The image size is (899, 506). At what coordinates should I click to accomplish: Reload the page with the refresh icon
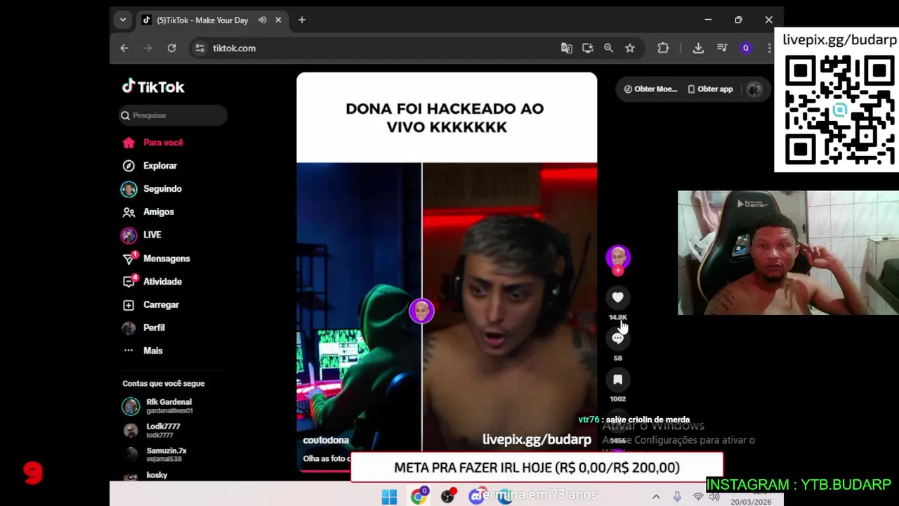(x=171, y=48)
